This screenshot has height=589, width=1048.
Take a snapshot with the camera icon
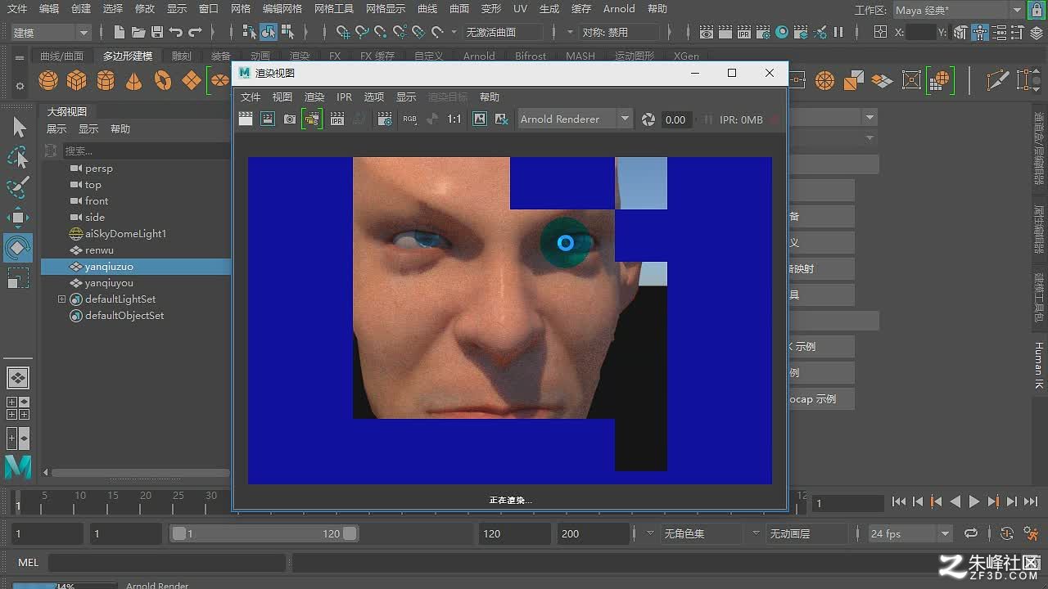pyautogui.click(x=290, y=119)
